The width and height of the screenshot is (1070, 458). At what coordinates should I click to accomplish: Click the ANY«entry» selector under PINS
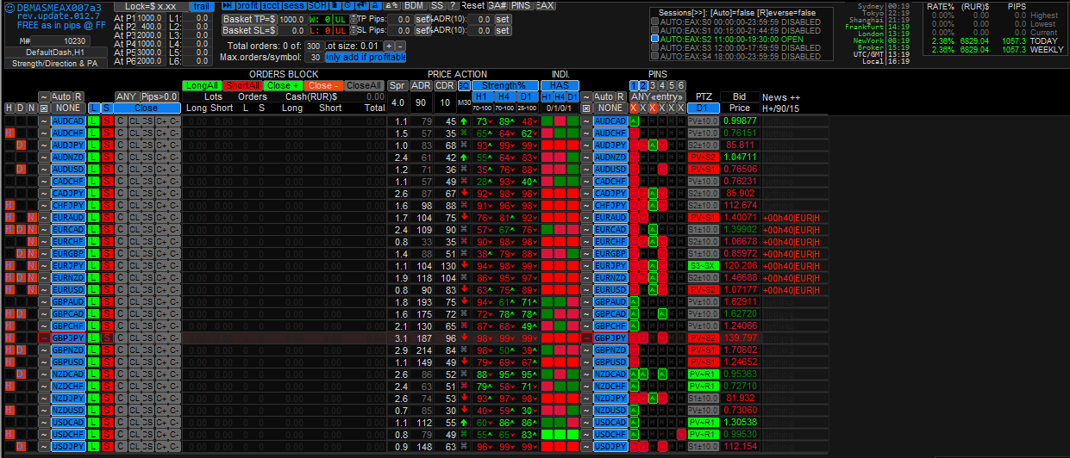pos(658,96)
